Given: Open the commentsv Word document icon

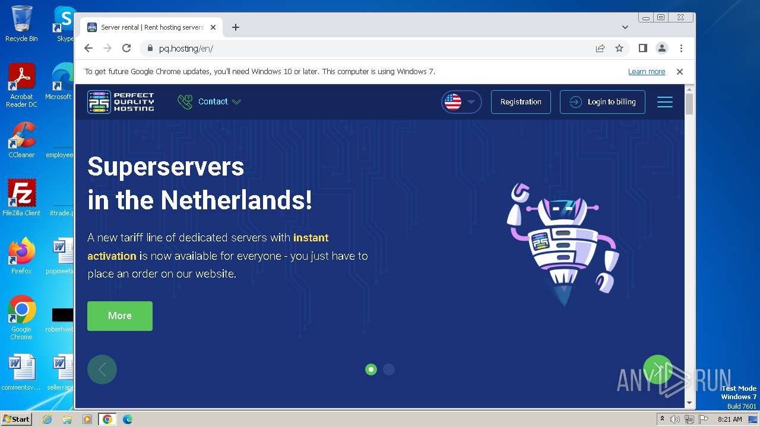Looking at the screenshot, I should tap(21, 372).
